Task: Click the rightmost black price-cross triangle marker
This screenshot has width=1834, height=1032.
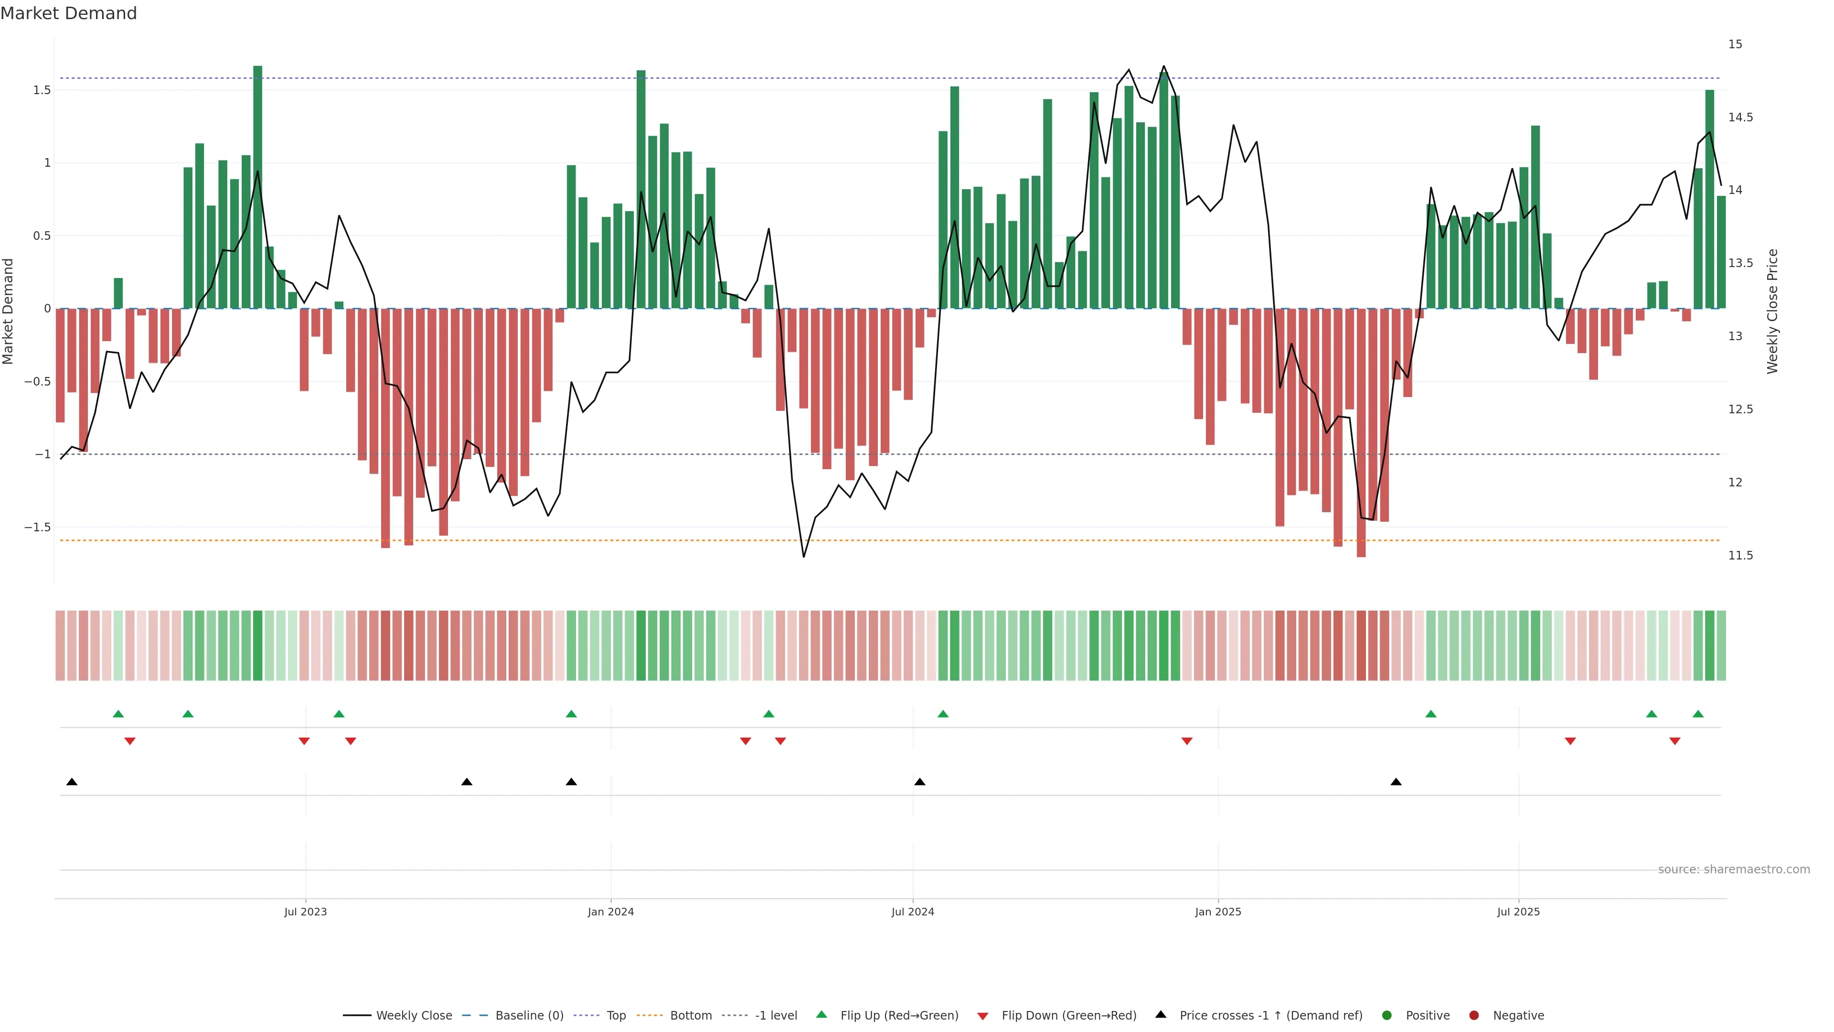Action: point(1396,782)
